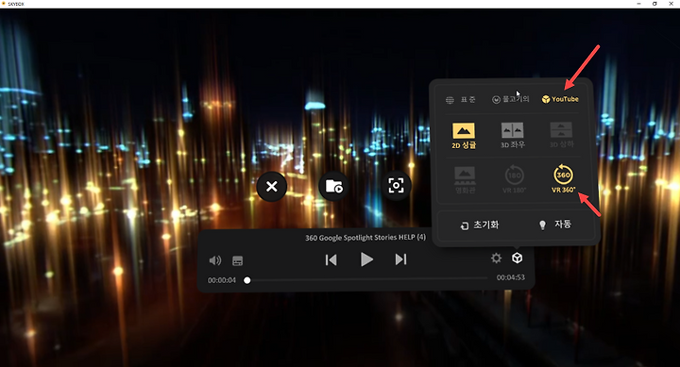Skip to the previous video
Viewport: 680px width, 367px height.
tap(331, 259)
